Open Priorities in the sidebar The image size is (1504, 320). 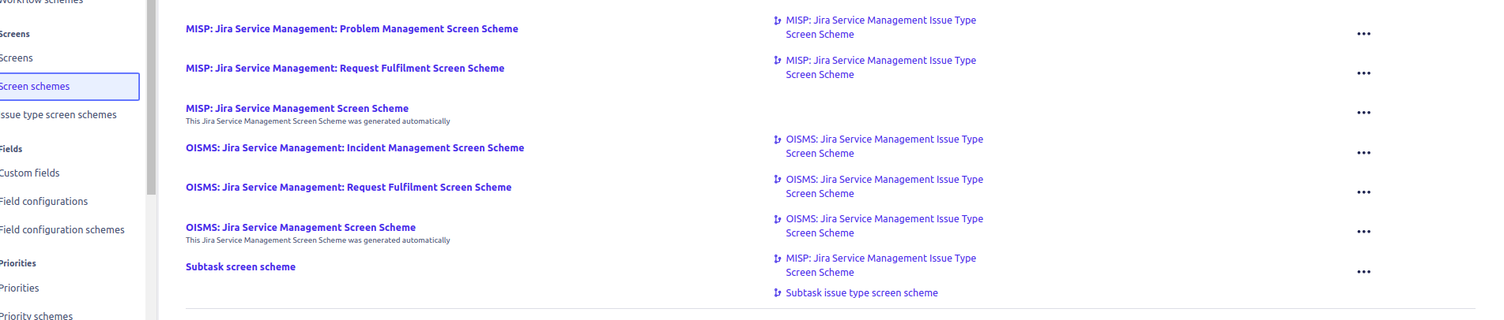pos(19,288)
